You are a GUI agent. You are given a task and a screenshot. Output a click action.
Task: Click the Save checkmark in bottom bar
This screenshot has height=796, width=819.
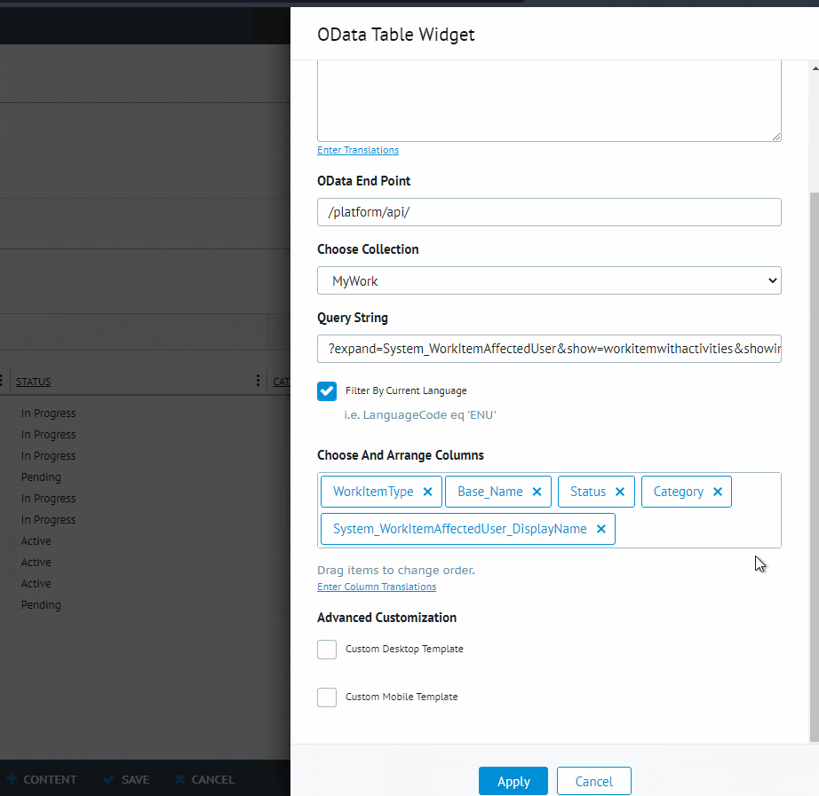coord(109,779)
